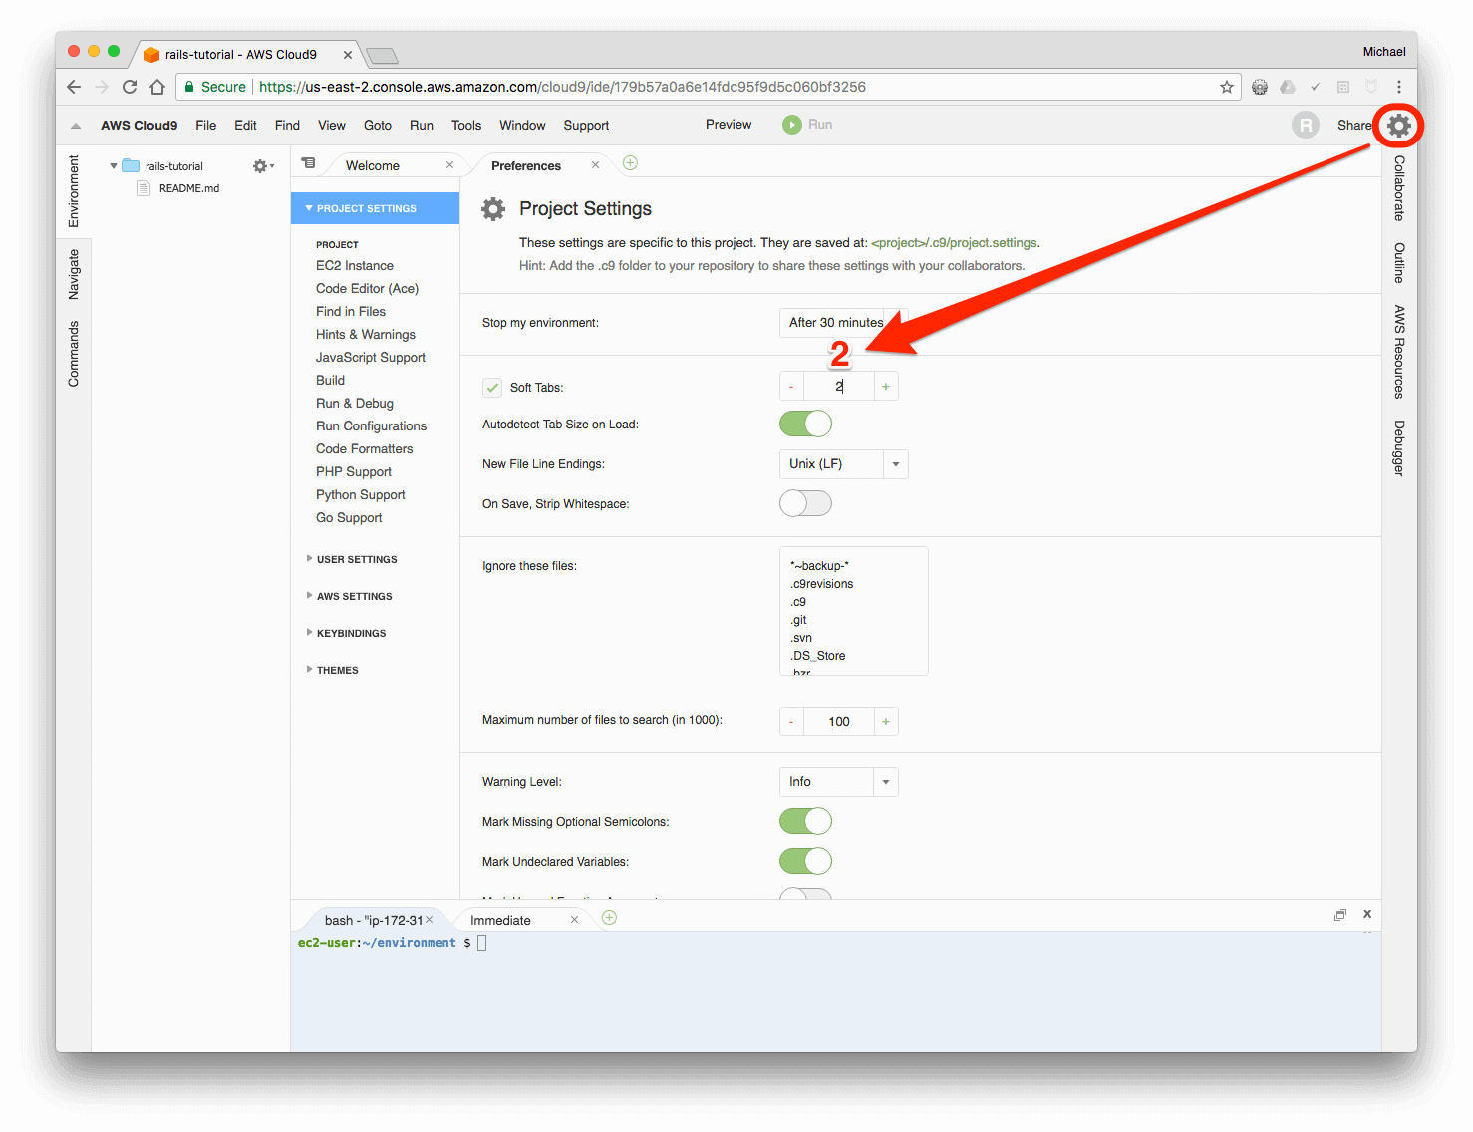Image resolution: width=1473 pixels, height=1132 pixels.
Task: Bookmark this page with star icon
Action: point(1226,87)
